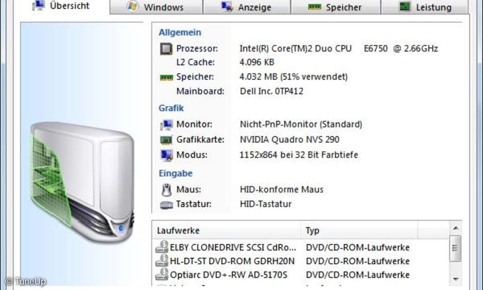Screen dimensions: 483x290
Task: Click the Typ cell of ELBY CLONEDRIVE row
Action: point(357,247)
